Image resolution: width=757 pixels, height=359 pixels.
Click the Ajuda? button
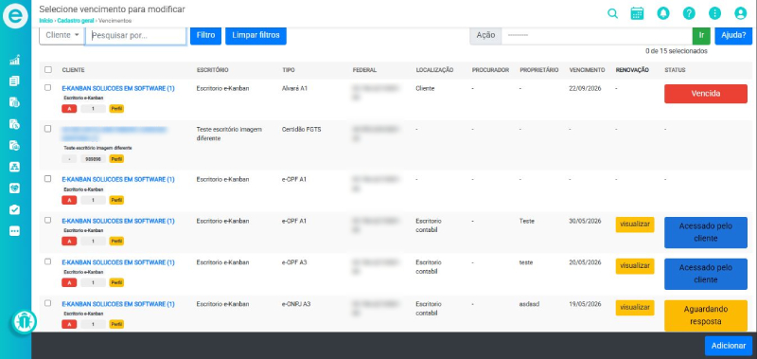(733, 35)
